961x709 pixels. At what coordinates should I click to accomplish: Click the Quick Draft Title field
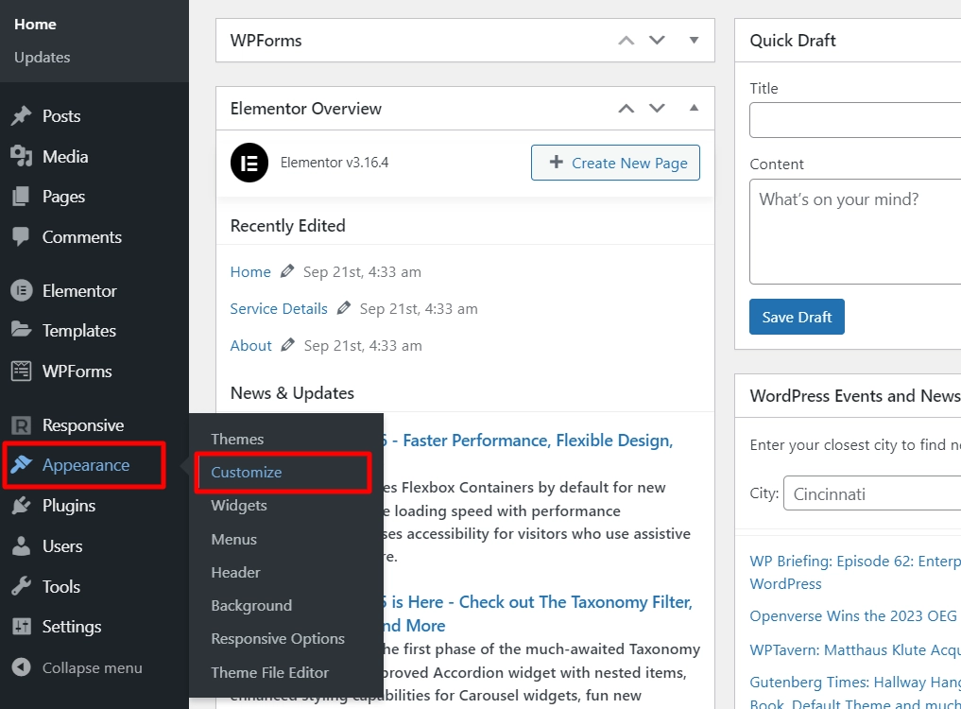pyautogui.click(x=855, y=120)
